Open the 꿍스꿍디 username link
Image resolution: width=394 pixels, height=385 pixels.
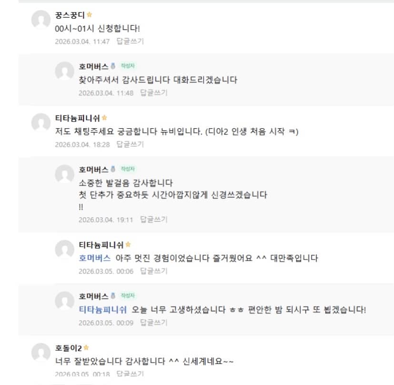click(70, 15)
